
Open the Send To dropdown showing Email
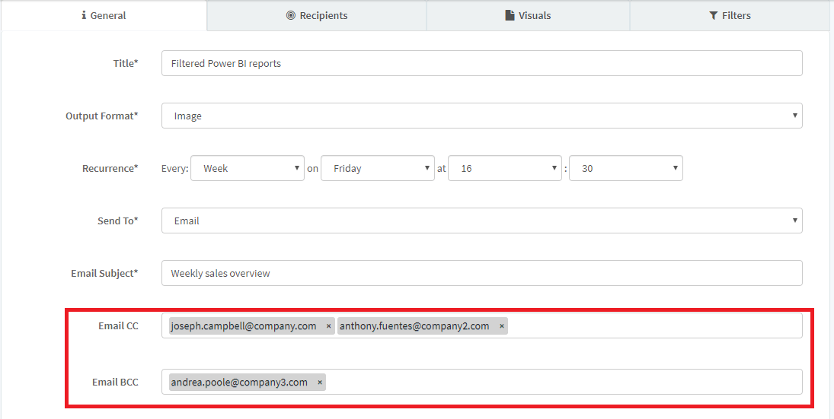[482, 221]
